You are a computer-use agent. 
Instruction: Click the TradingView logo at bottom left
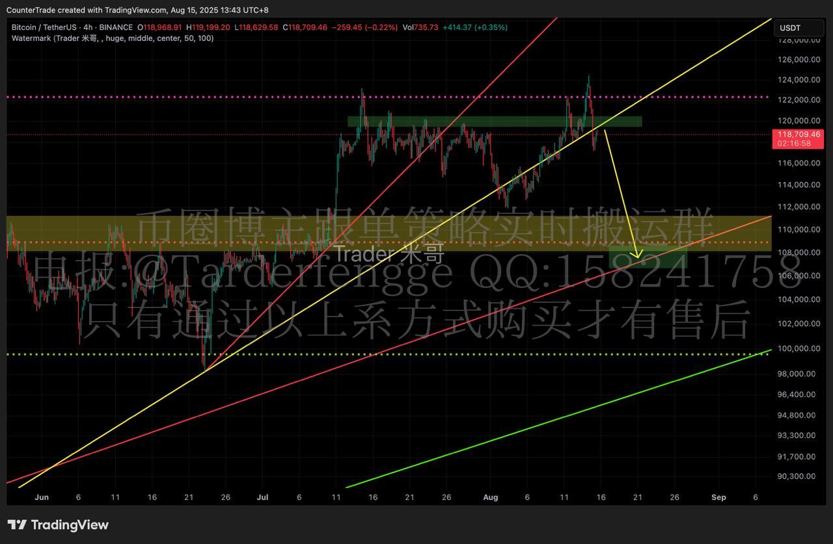(x=58, y=525)
